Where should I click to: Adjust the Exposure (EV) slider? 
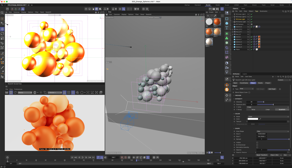pos(273,105)
